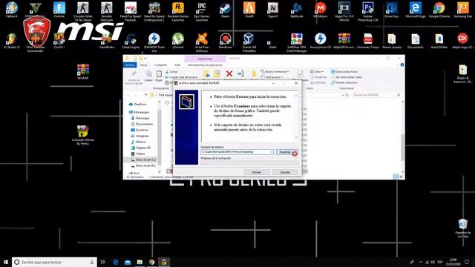Open Escritorio in the sidebar

(x=140, y=130)
